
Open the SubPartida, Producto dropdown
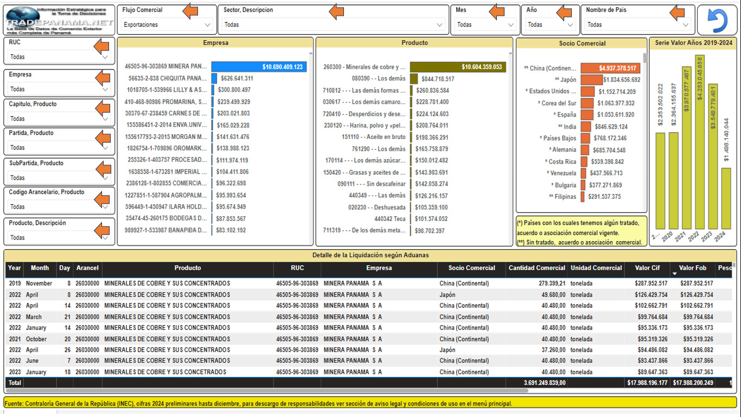coord(59,178)
